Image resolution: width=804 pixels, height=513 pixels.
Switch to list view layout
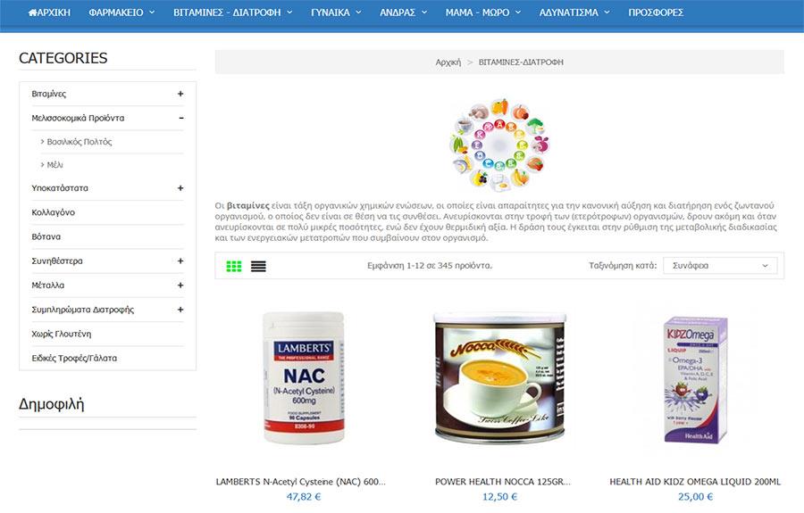258,266
